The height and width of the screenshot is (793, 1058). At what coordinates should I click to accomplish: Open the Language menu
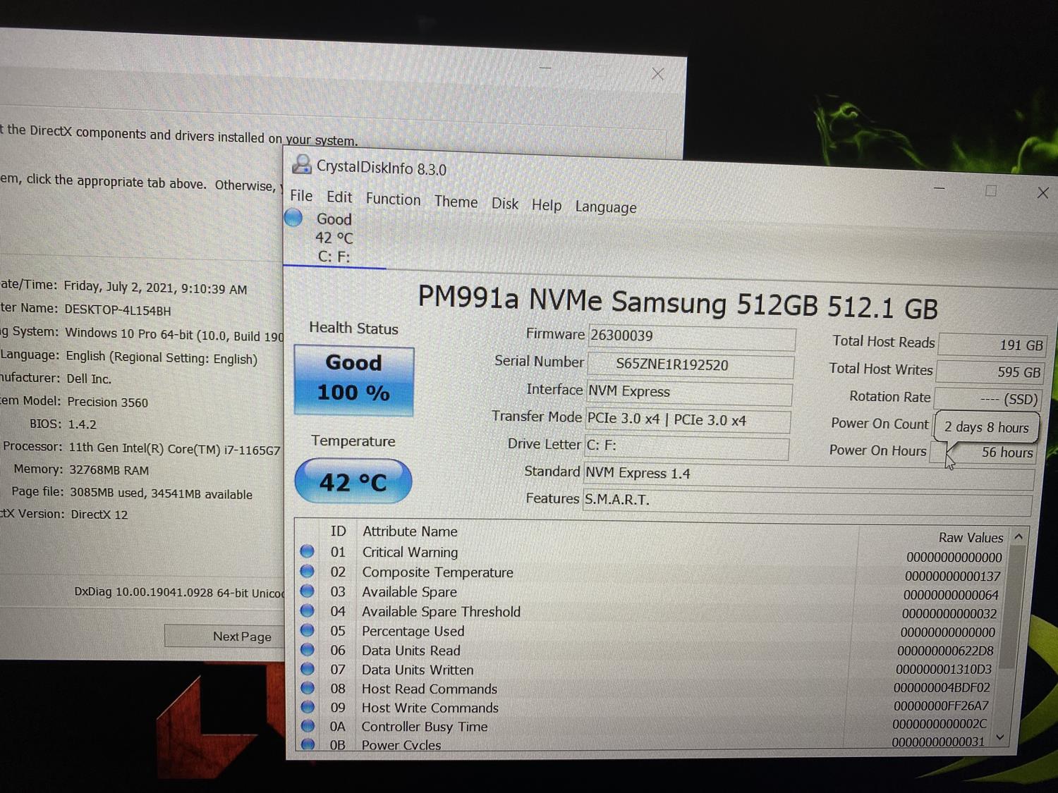pos(606,207)
